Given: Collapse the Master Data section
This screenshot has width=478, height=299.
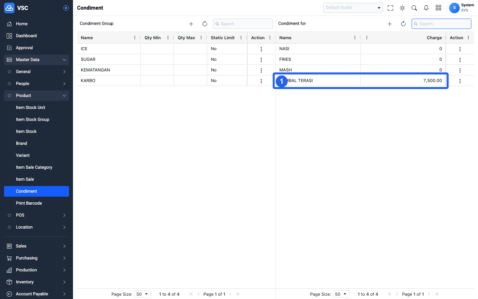Looking at the screenshot, I should 37,60.
